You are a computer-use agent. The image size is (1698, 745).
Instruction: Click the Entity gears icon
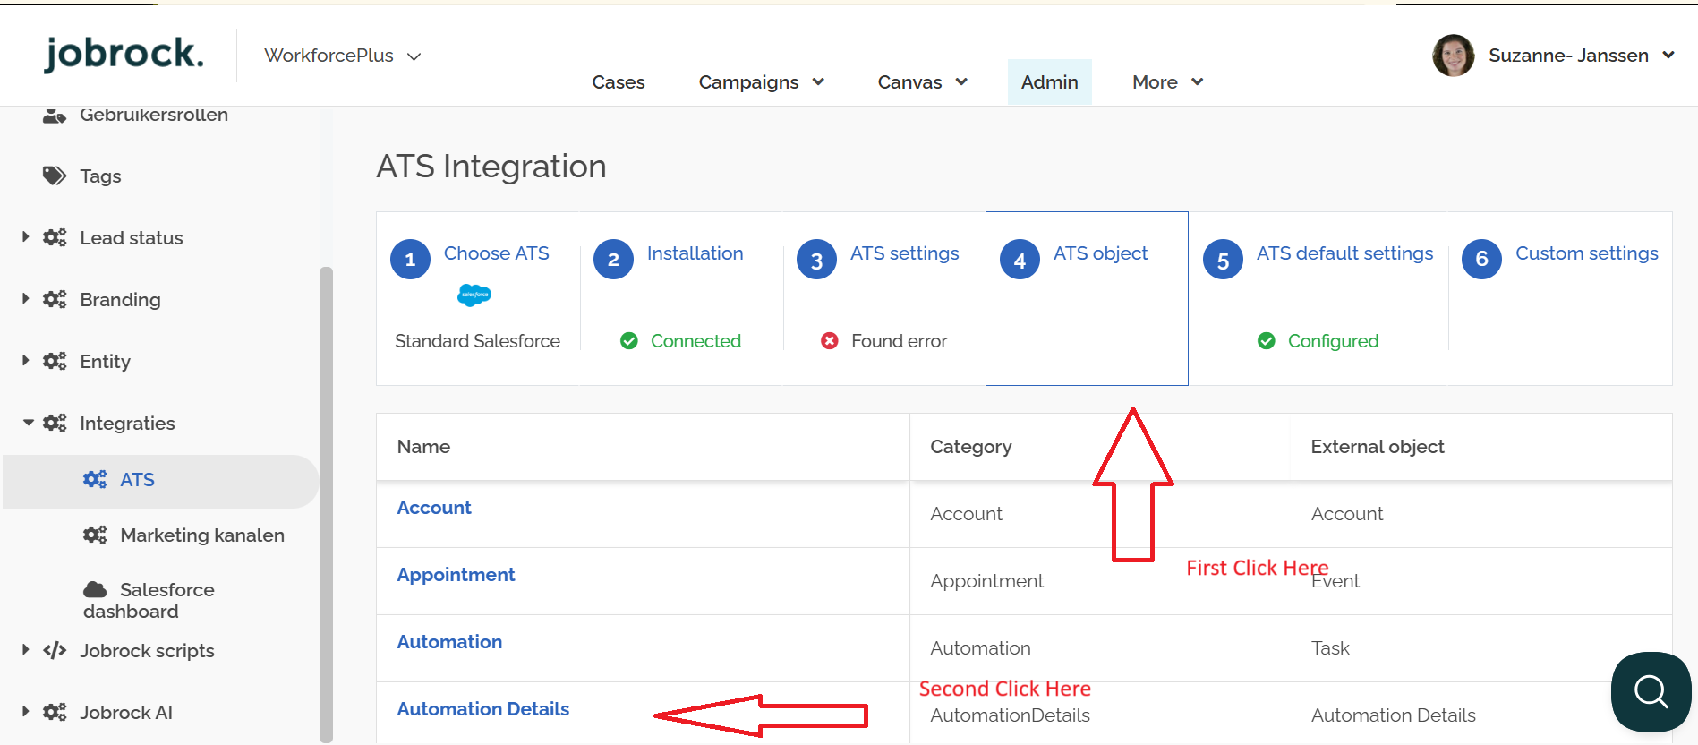click(55, 361)
